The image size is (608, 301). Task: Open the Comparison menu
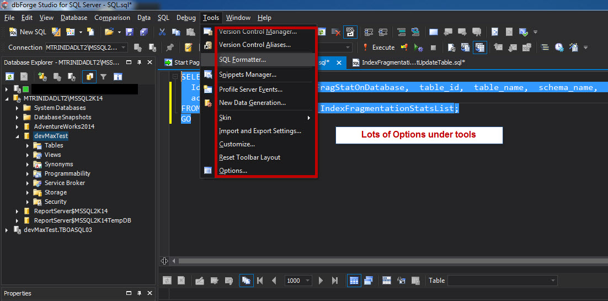click(113, 18)
